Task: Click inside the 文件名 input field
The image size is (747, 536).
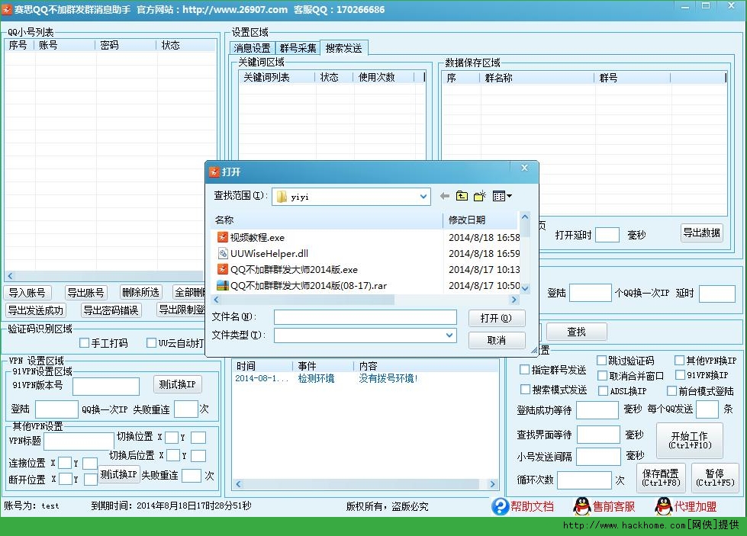Action: [x=365, y=316]
